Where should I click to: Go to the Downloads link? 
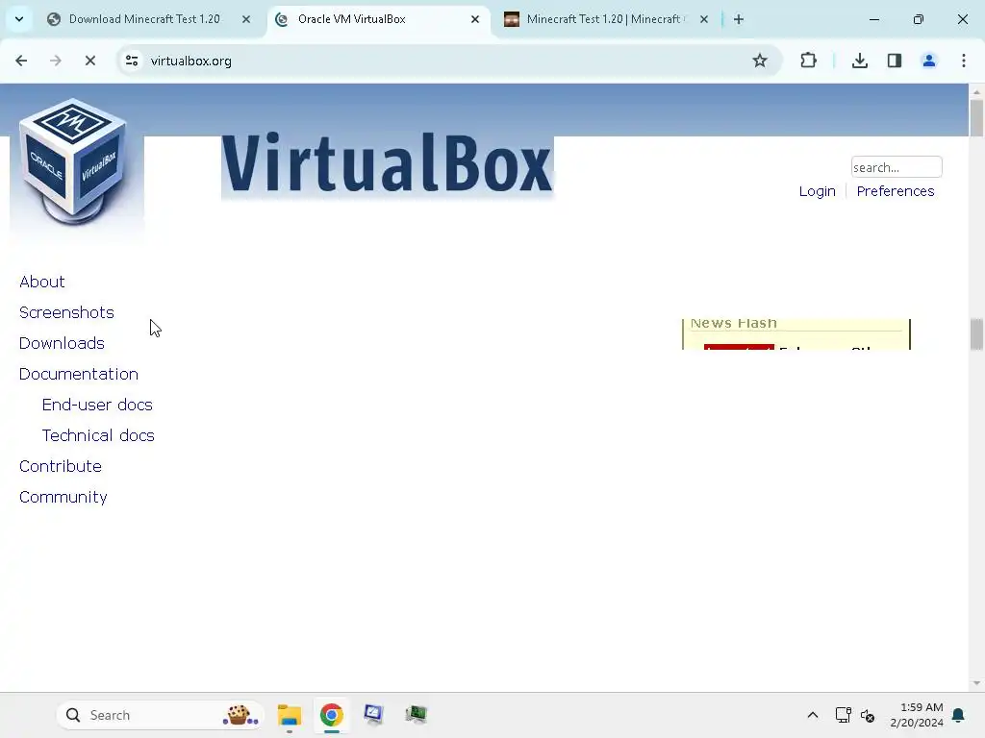click(x=62, y=343)
